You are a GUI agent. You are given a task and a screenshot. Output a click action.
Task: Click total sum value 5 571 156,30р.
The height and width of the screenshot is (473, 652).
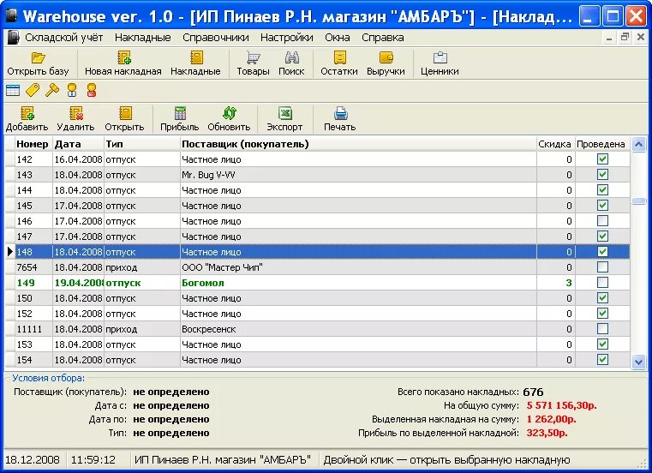click(561, 405)
